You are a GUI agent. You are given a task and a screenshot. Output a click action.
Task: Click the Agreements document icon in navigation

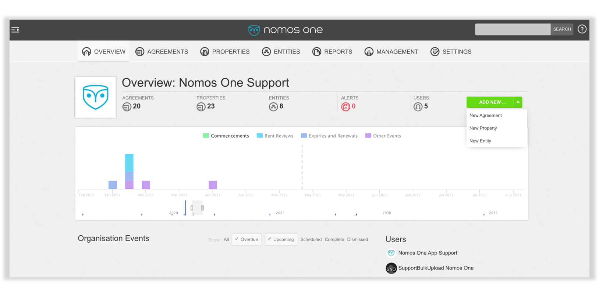139,52
